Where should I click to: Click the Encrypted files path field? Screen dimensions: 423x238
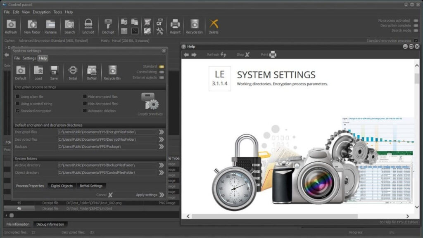107,132
